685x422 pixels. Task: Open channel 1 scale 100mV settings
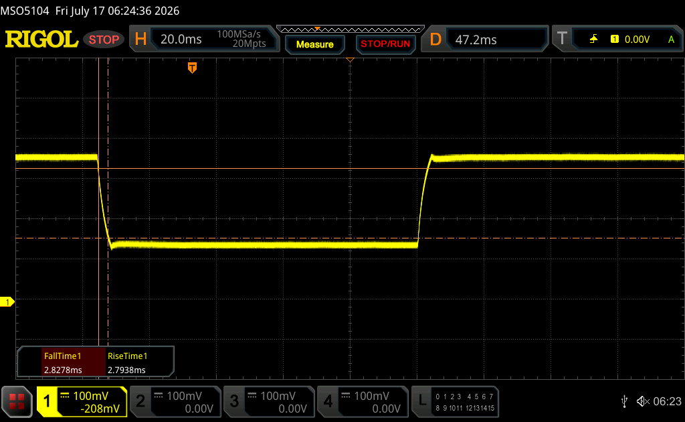coord(90,396)
